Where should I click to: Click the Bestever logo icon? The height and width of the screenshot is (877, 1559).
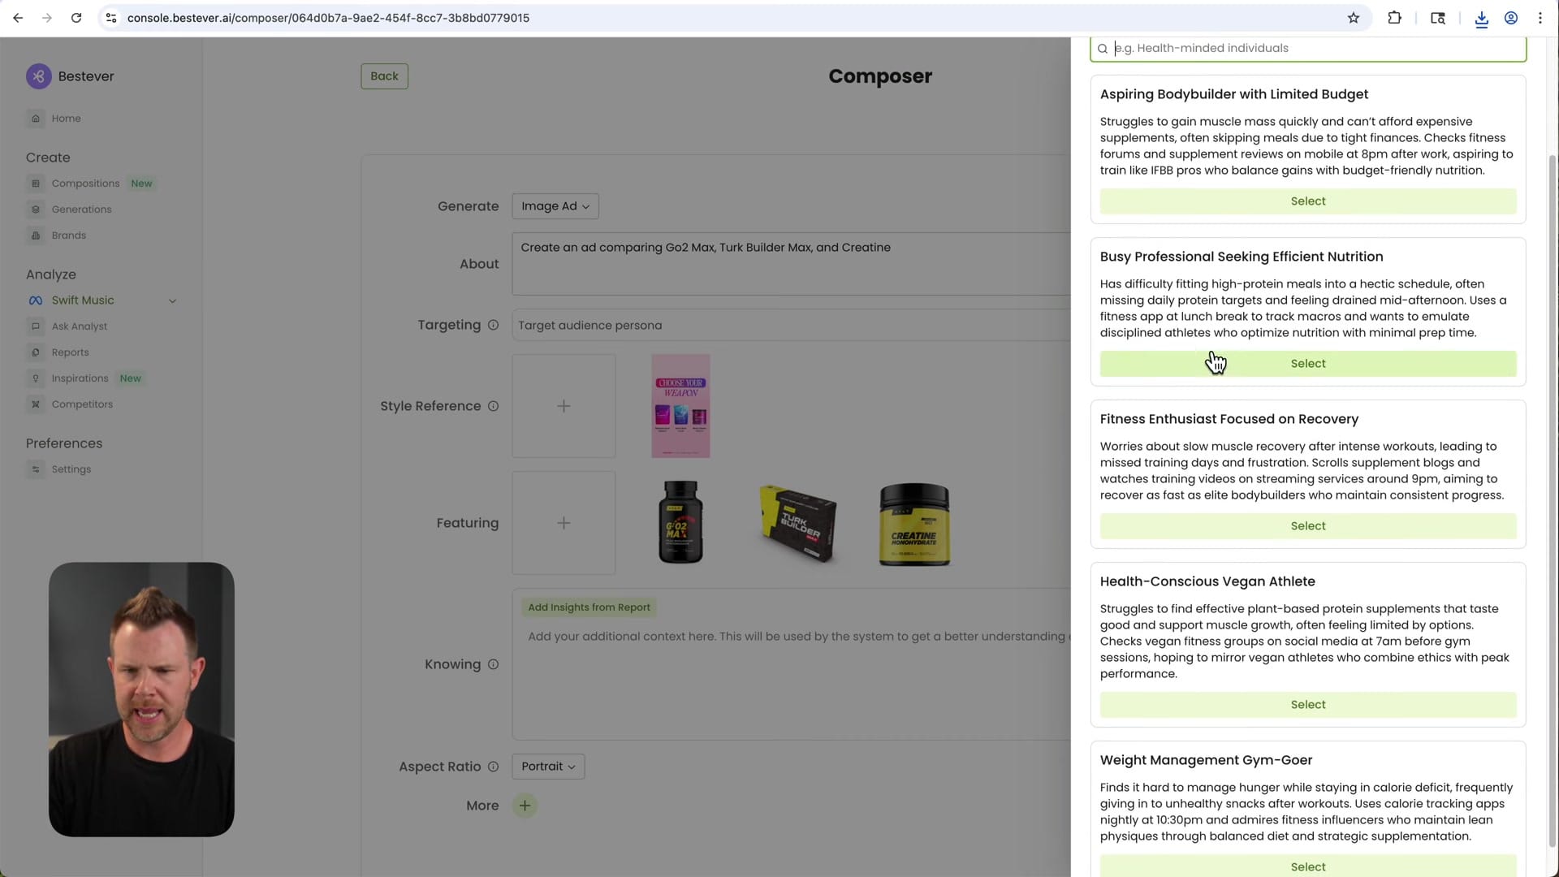pos(38,76)
